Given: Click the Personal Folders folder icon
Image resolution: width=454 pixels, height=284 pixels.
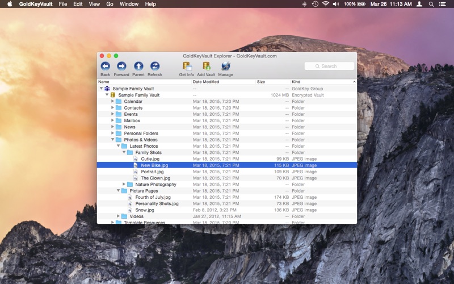Looking at the screenshot, I should click(119, 133).
